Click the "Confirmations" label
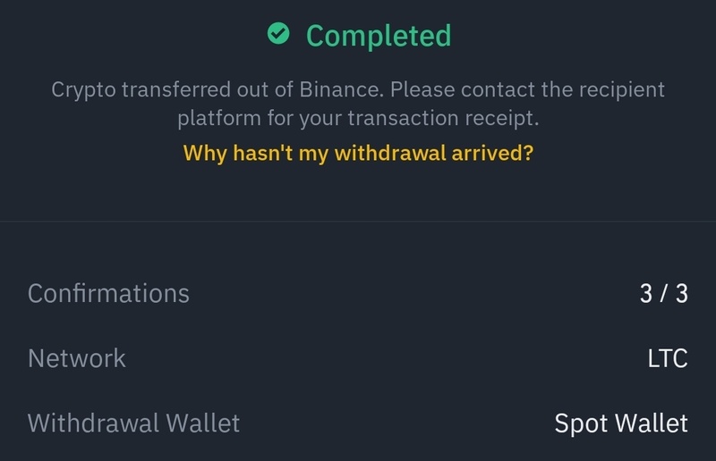The height and width of the screenshot is (461, 716). point(108,293)
